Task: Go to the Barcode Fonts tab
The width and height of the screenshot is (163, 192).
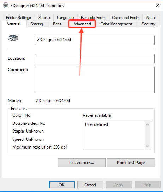Action: point(93,18)
